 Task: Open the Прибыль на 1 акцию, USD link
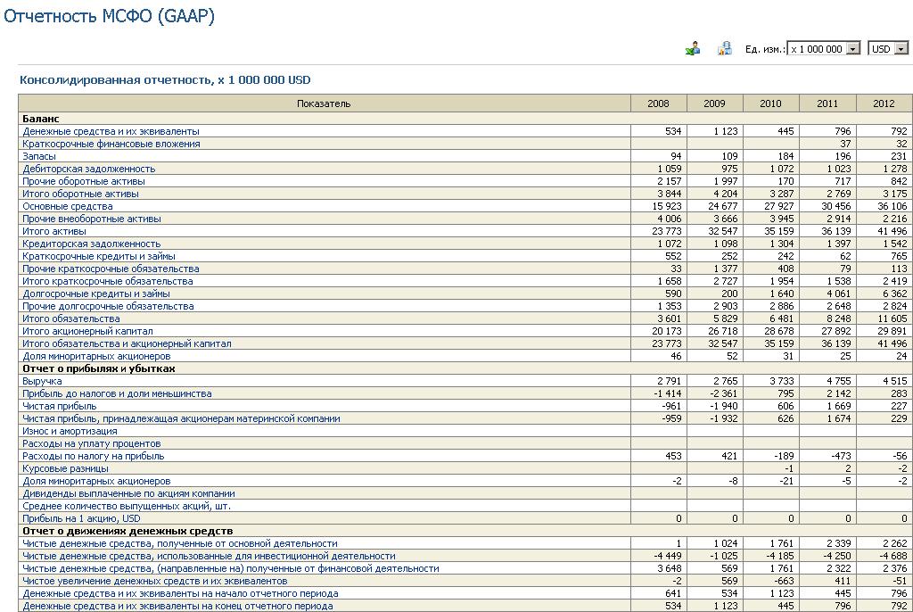click(81, 518)
